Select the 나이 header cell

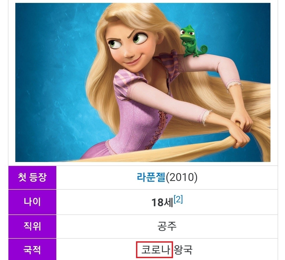[32, 202]
